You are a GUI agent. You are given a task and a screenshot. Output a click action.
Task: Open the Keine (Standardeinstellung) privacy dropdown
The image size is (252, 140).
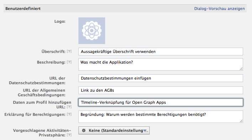tap(114, 130)
